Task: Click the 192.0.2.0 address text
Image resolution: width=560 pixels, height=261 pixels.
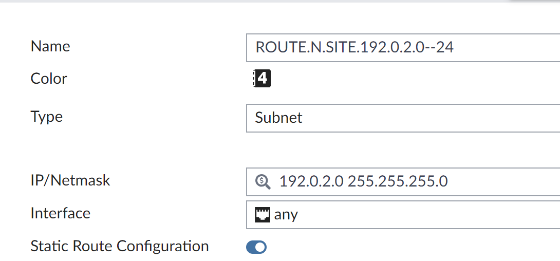Action: pyautogui.click(x=311, y=181)
